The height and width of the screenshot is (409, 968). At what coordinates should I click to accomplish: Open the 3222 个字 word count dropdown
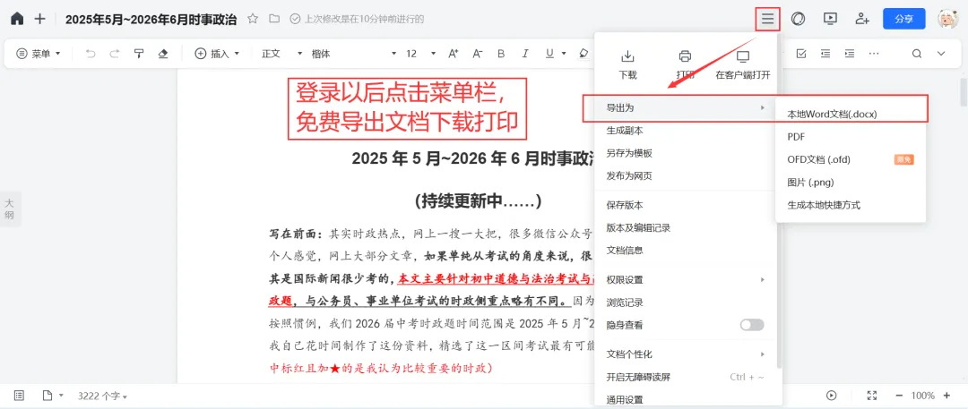102,395
